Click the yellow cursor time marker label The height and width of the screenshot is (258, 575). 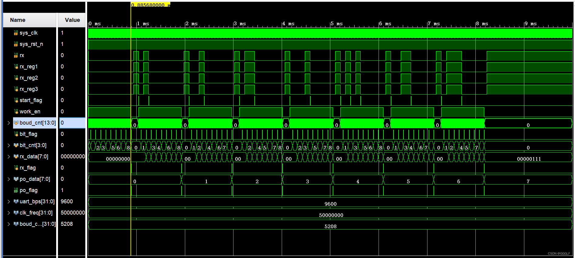tap(151, 5)
